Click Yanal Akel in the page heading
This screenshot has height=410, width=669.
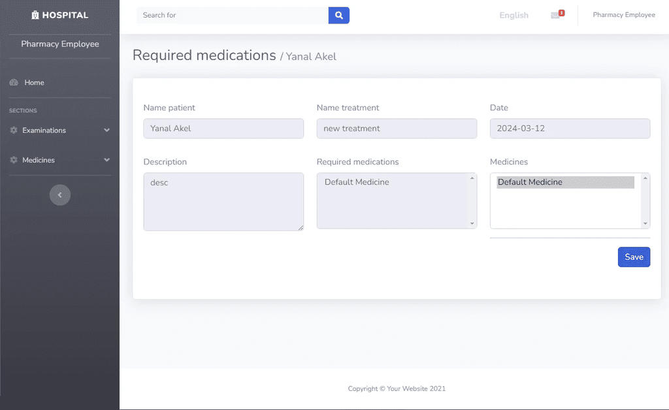[x=311, y=57]
